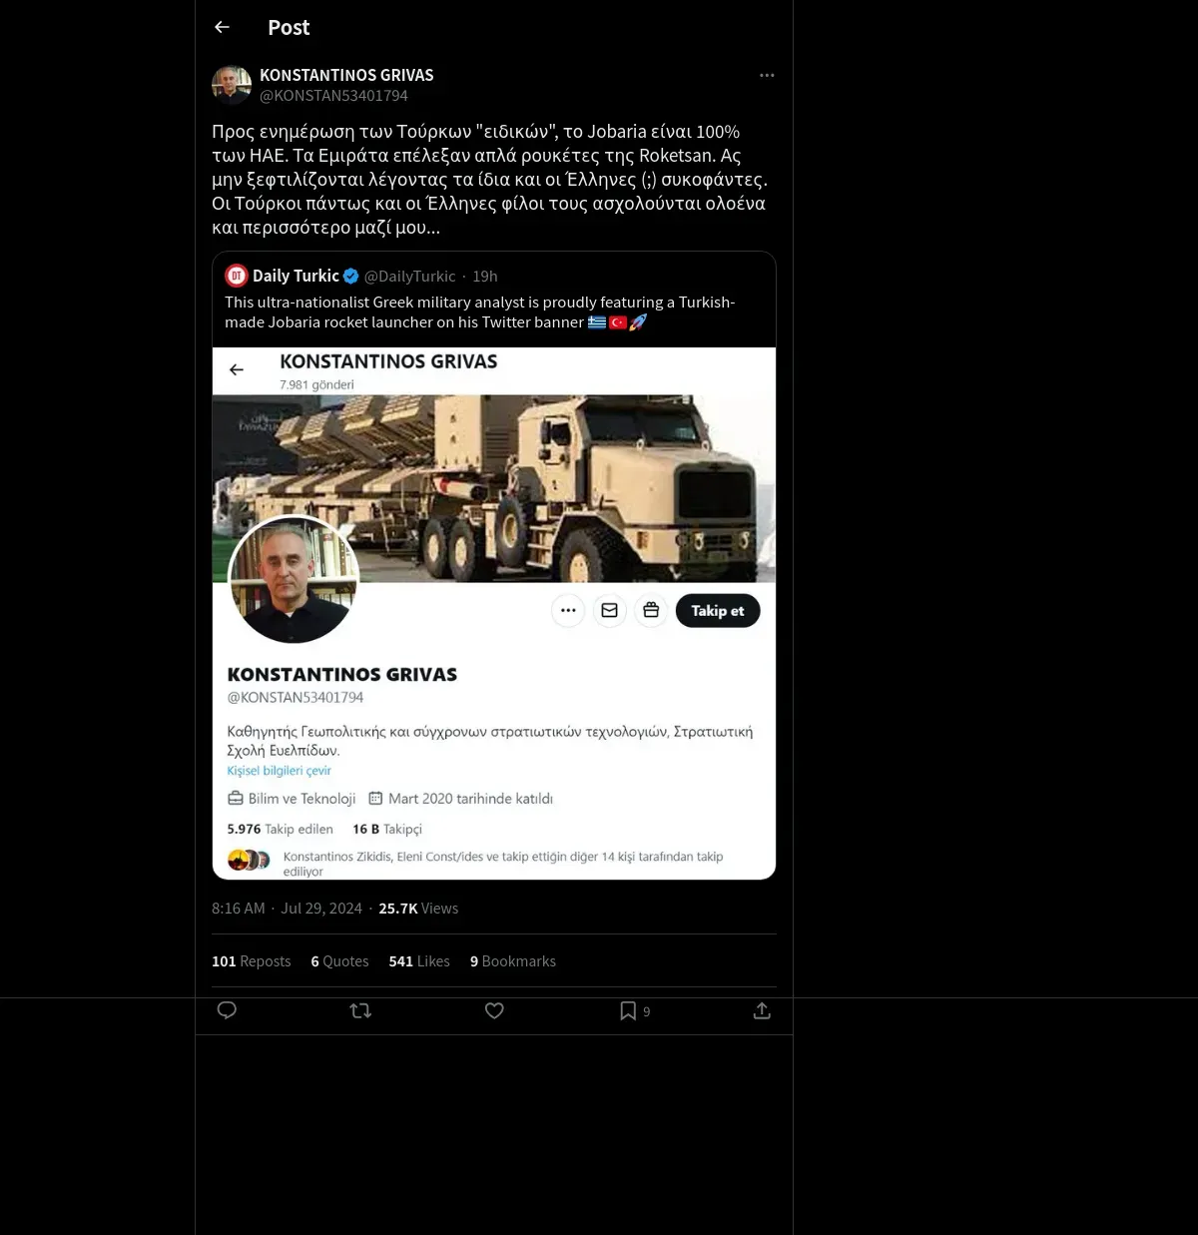Like the post with heart icon
Screen dimensions: 1198x1235
pos(494,1010)
